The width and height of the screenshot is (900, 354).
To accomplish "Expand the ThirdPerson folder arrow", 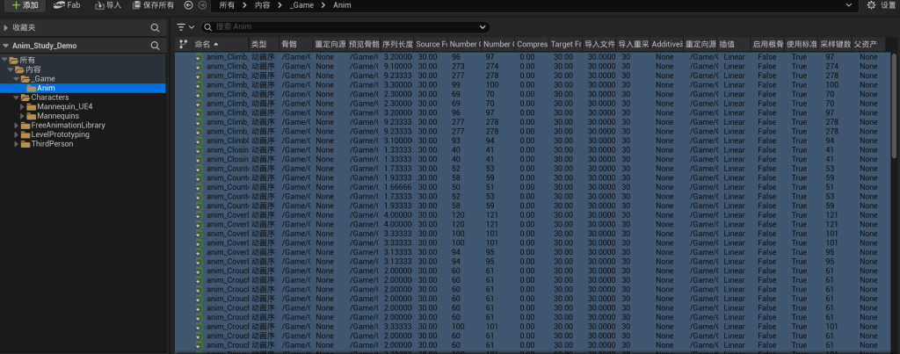I will [17, 143].
